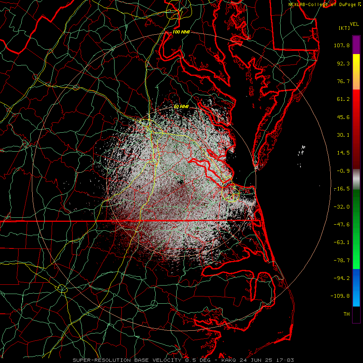Click the -94.2 value on velocity scale
Screen dimensions: 363x363
point(342,278)
